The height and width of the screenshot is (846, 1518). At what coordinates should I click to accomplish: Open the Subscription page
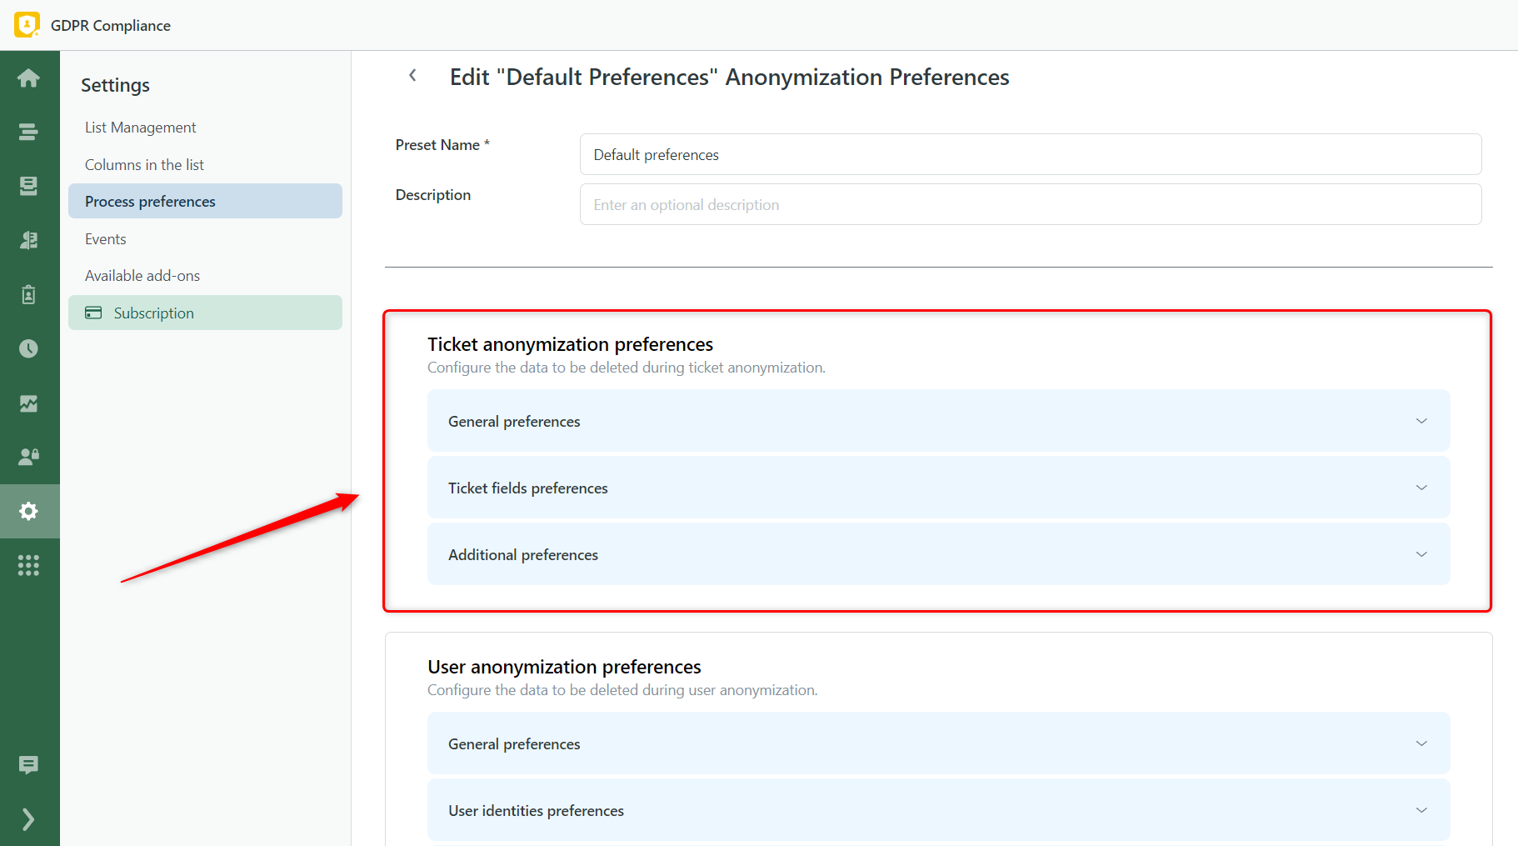205,313
